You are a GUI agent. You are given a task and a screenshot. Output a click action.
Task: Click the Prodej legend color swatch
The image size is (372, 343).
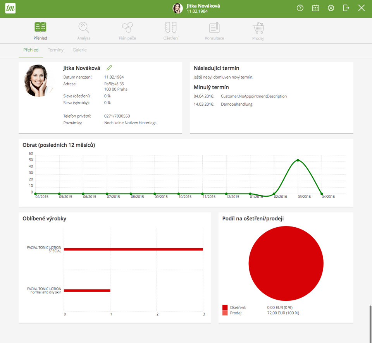click(x=225, y=313)
